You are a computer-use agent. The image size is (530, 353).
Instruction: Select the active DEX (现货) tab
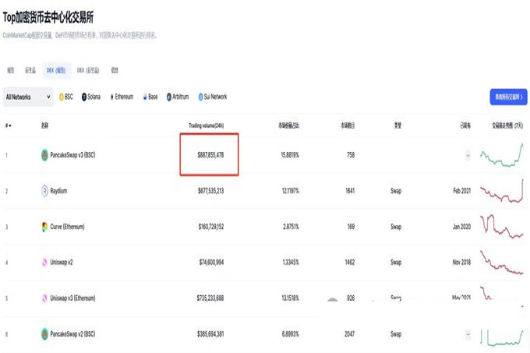click(x=56, y=70)
